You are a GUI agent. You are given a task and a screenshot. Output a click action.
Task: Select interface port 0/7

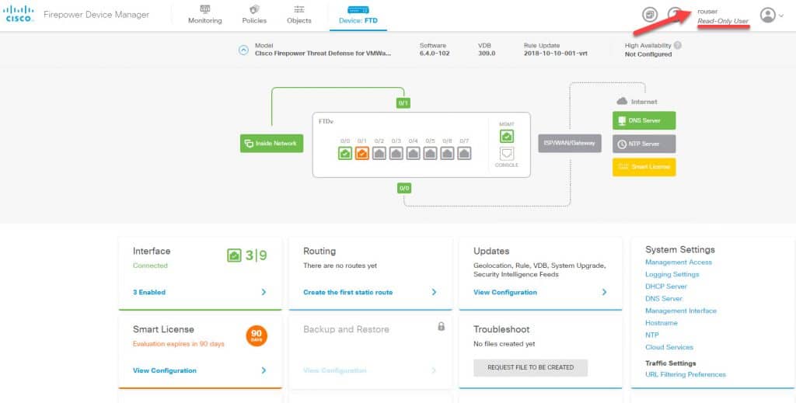pyautogui.click(x=464, y=153)
